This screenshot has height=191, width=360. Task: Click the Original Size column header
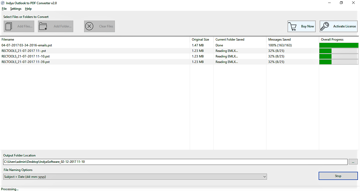pos(202,40)
